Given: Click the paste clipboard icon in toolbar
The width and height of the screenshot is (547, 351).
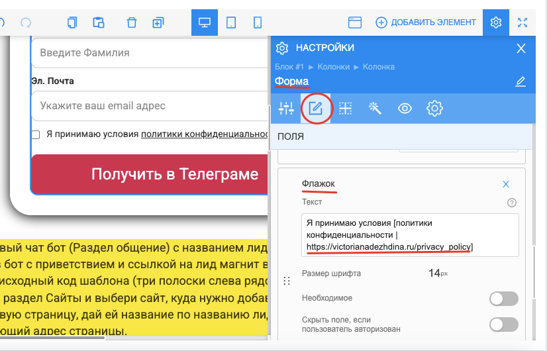Looking at the screenshot, I should [x=99, y=23].
